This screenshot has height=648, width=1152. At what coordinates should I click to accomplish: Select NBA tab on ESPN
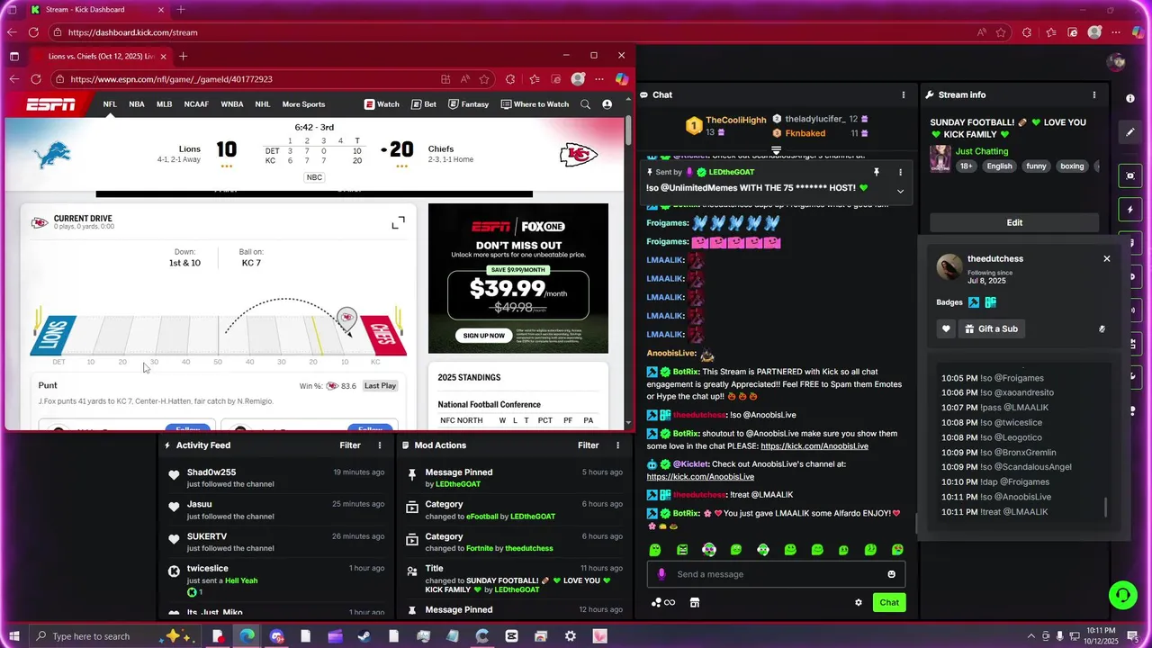tap(137, 104)
